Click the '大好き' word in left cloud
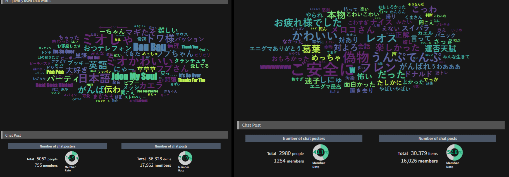The width and height of the screenshot is (509, 177). click(x=77, y=70)
